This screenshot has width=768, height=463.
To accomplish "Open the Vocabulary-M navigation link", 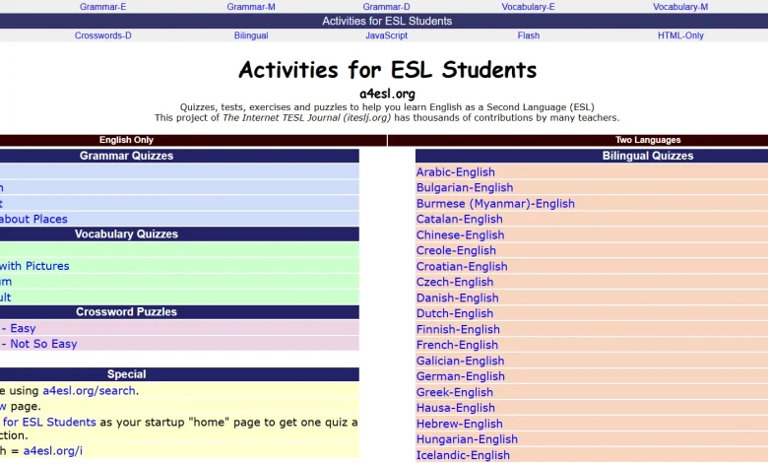I will (x=680, y=7).
